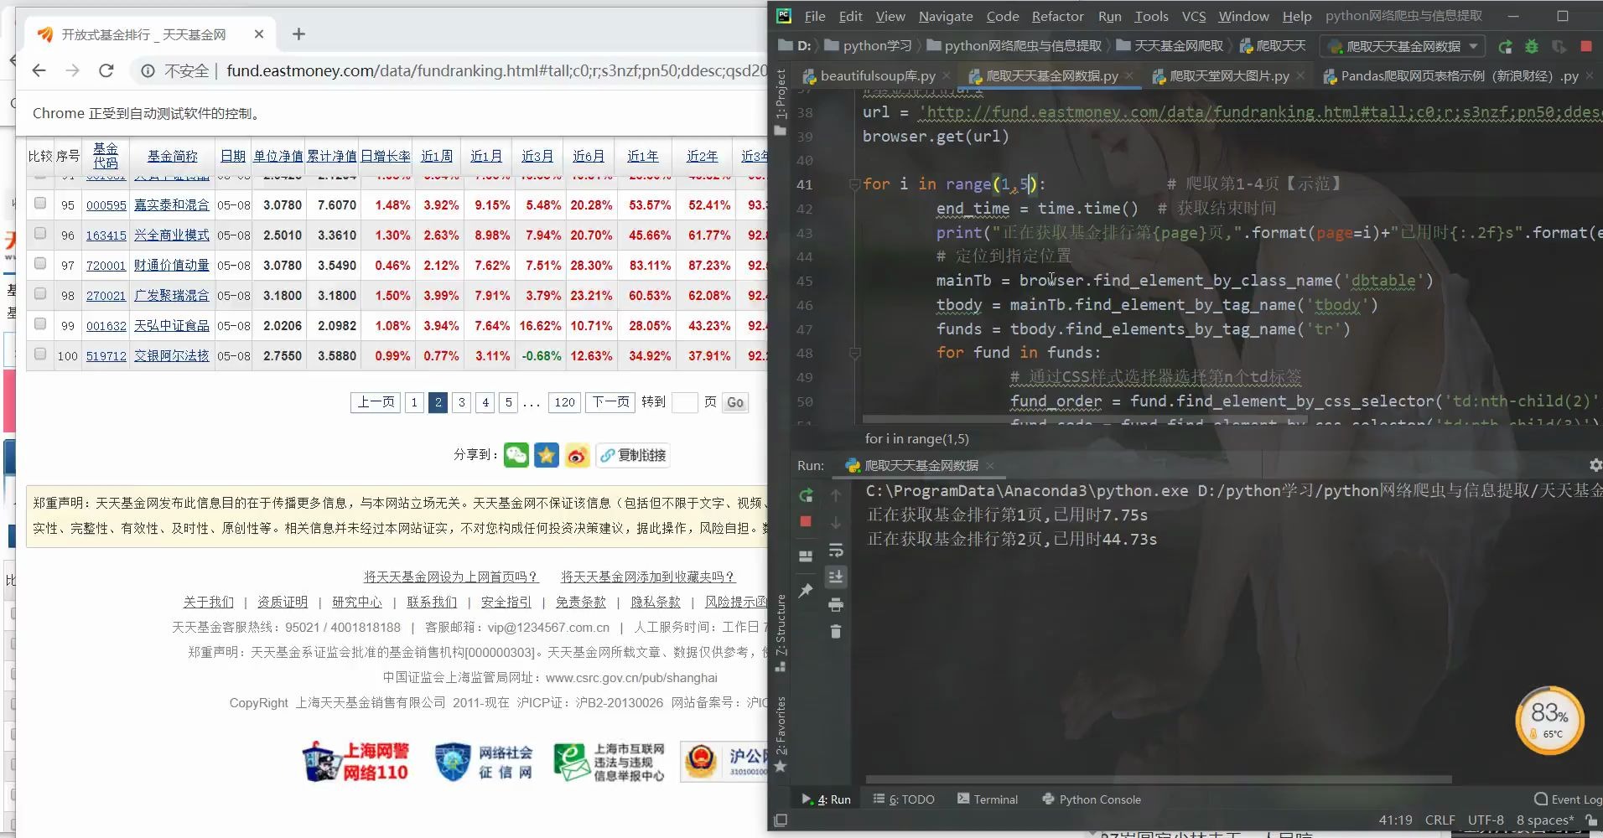
Task: Collapse the fold marker at line 48
Action: [854, 354]
